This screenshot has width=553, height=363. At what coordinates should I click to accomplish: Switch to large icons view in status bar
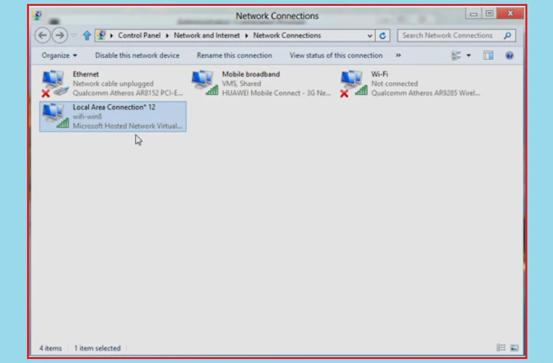(514, 348)
